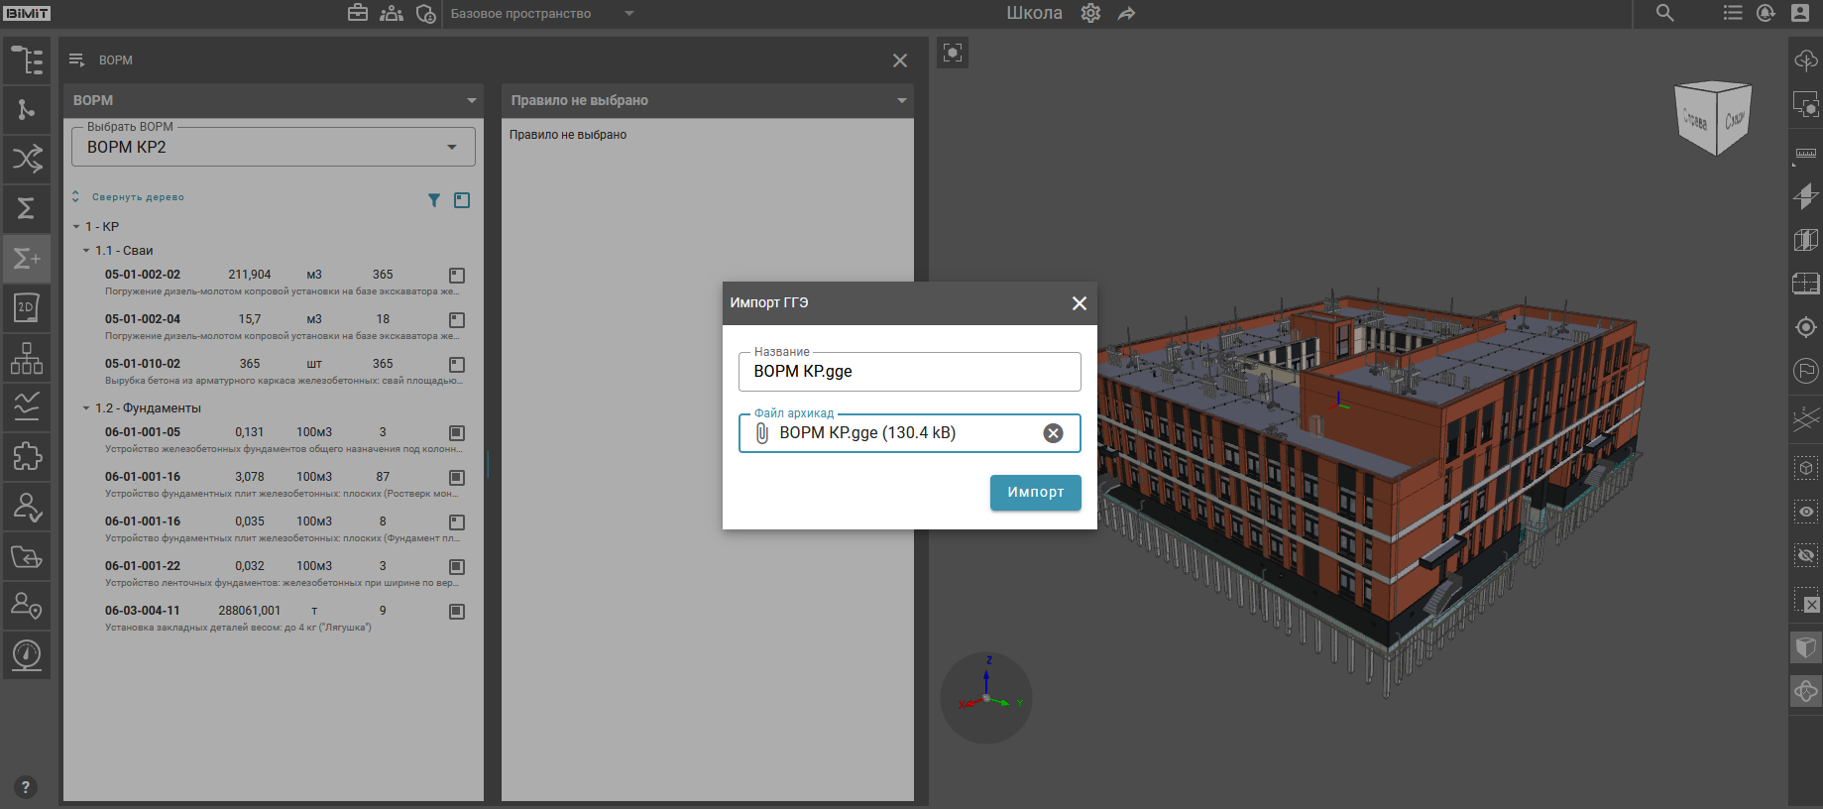
Task: Click the search magnifier in the top bar
Action: (x=1665, y=13)
